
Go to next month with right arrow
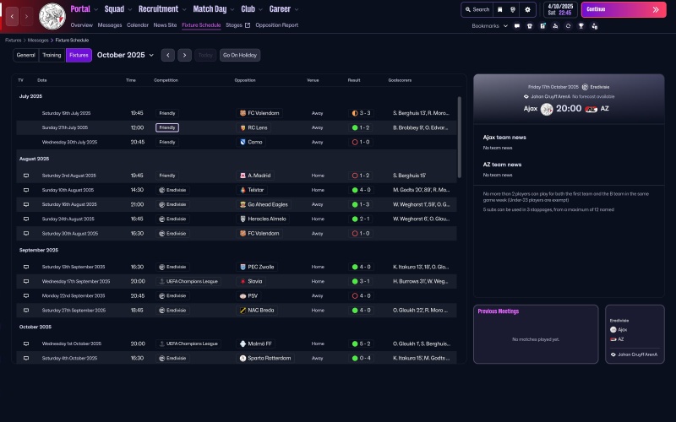click(184, 55)
